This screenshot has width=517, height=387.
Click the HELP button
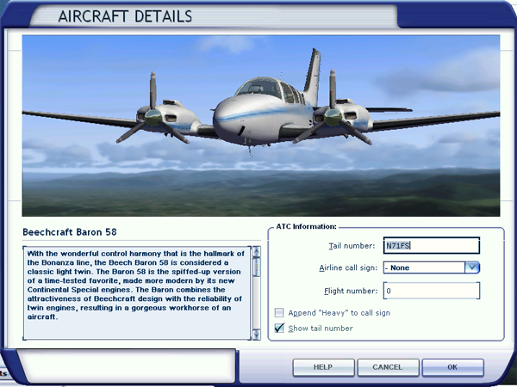(323, 367)
